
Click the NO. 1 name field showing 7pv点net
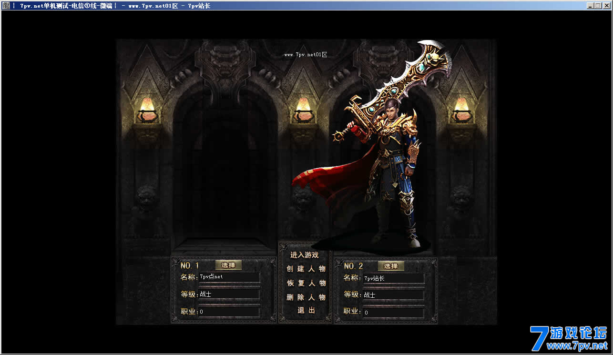coord(229,277)
